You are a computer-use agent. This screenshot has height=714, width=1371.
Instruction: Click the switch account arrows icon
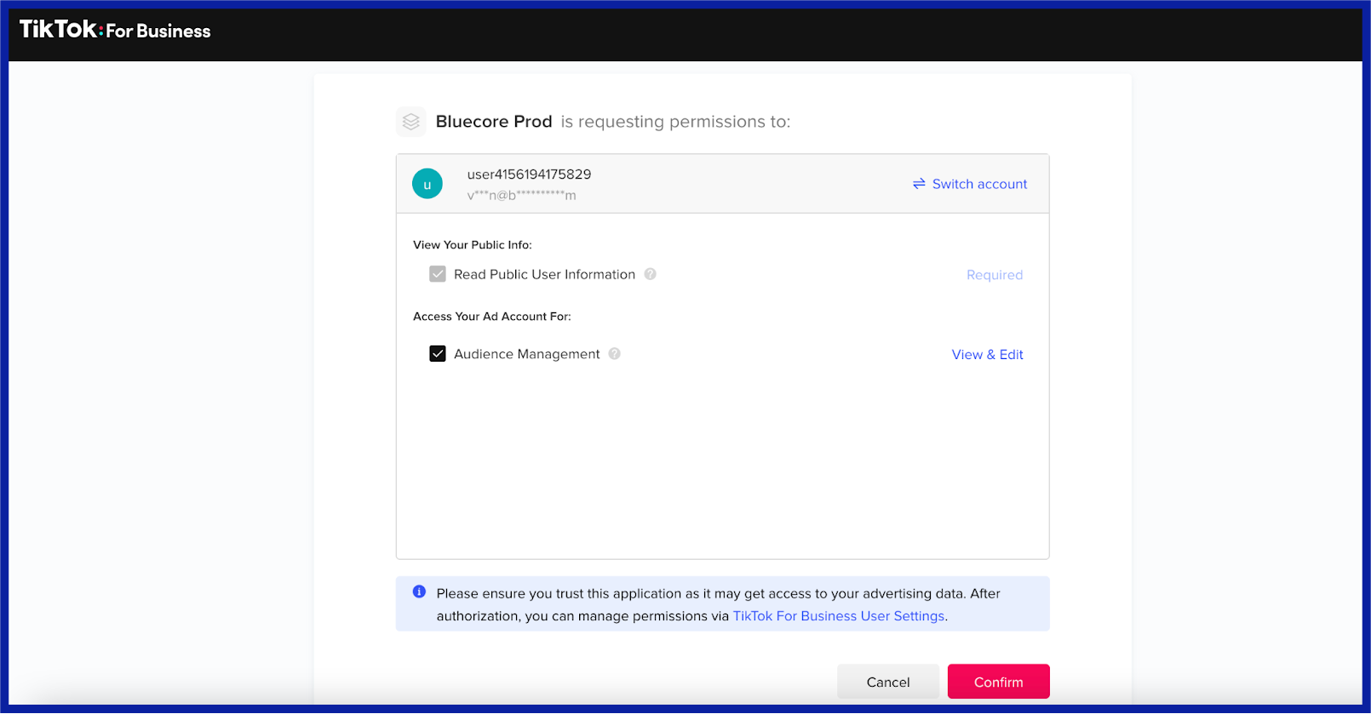click(919, 184)
